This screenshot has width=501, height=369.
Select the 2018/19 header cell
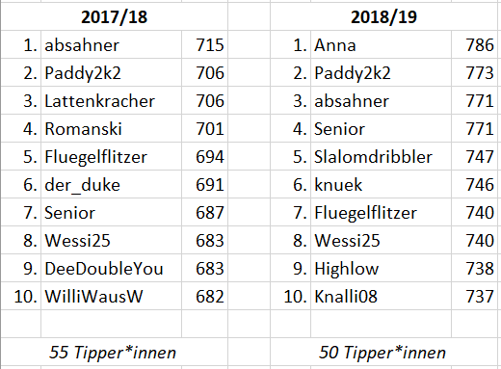[x=383, y=16]
